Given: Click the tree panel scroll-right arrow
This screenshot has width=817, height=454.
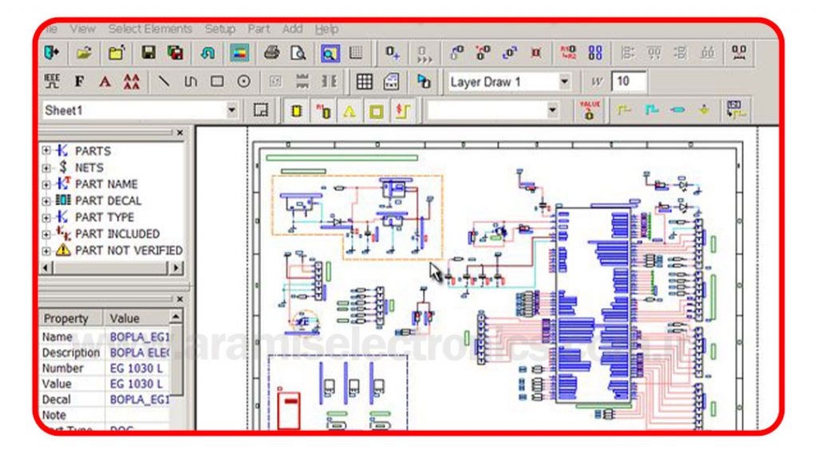Looking at the screenshot, I should pos(176,268).
